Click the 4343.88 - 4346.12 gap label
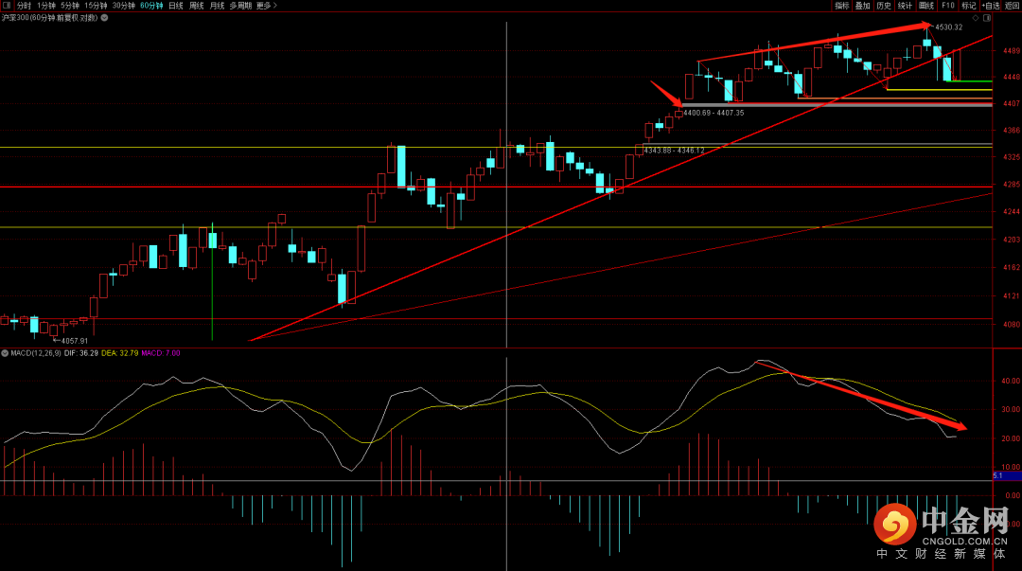 point(674,151)
